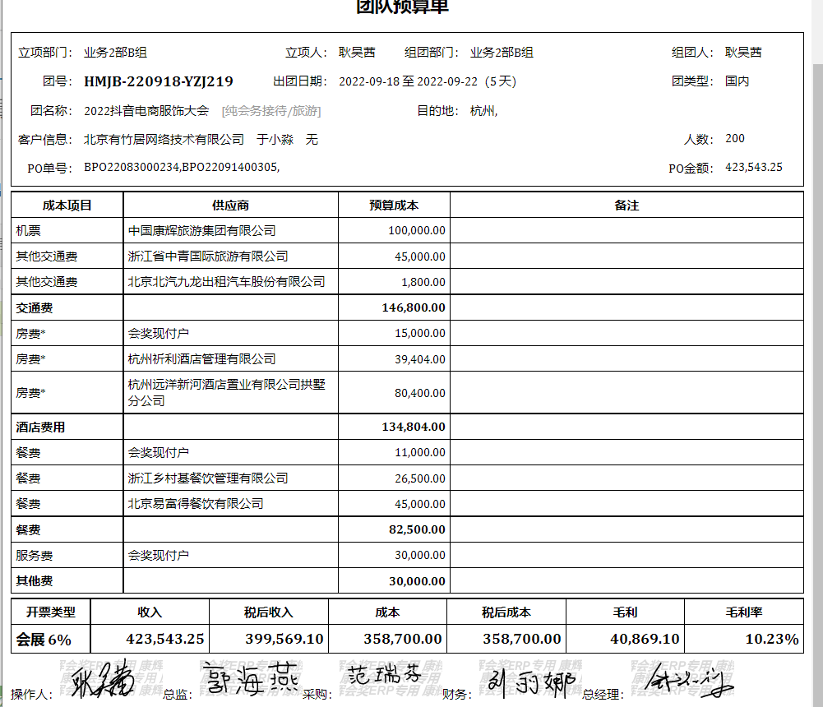
Task: Click supplier 杭州祈利酒店管理有限公司
Action: [201, 359]
